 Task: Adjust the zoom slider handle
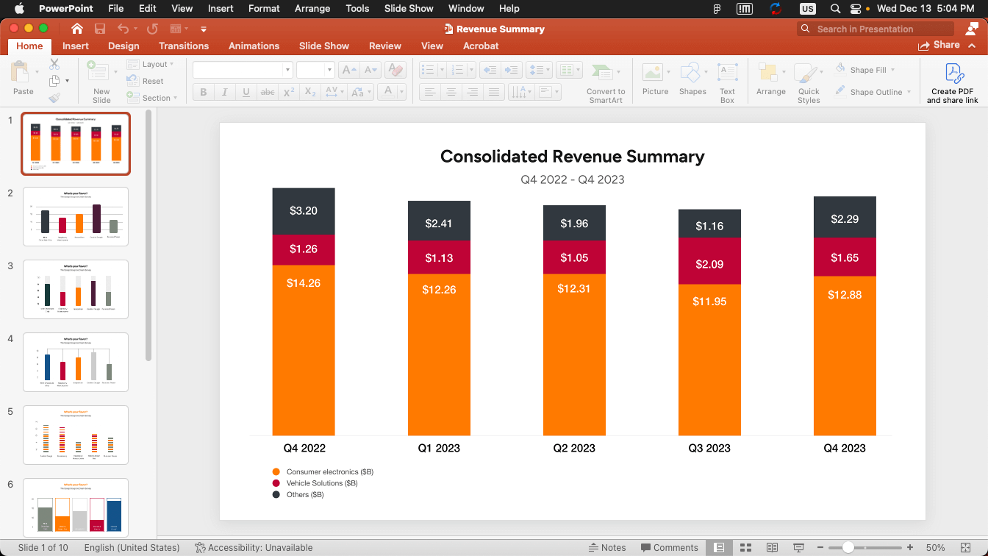(x=848, y=548)
